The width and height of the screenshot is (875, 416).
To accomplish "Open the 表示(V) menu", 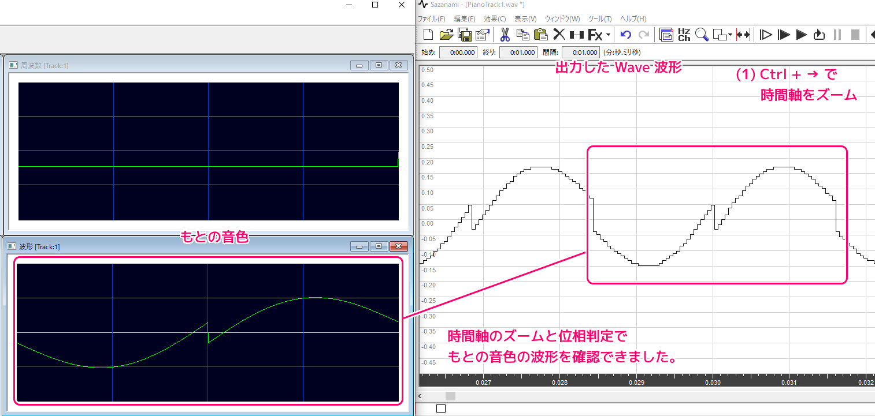I will pos(525,19).
